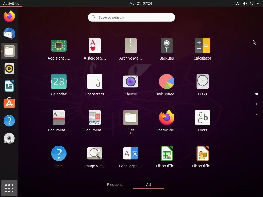Screen dimensions: 263x197
Task: Open the clock and calendar menu
Action: pyautogui.click(x=141, y=3)
